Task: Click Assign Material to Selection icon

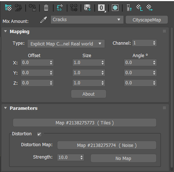Action: (32, 8)
